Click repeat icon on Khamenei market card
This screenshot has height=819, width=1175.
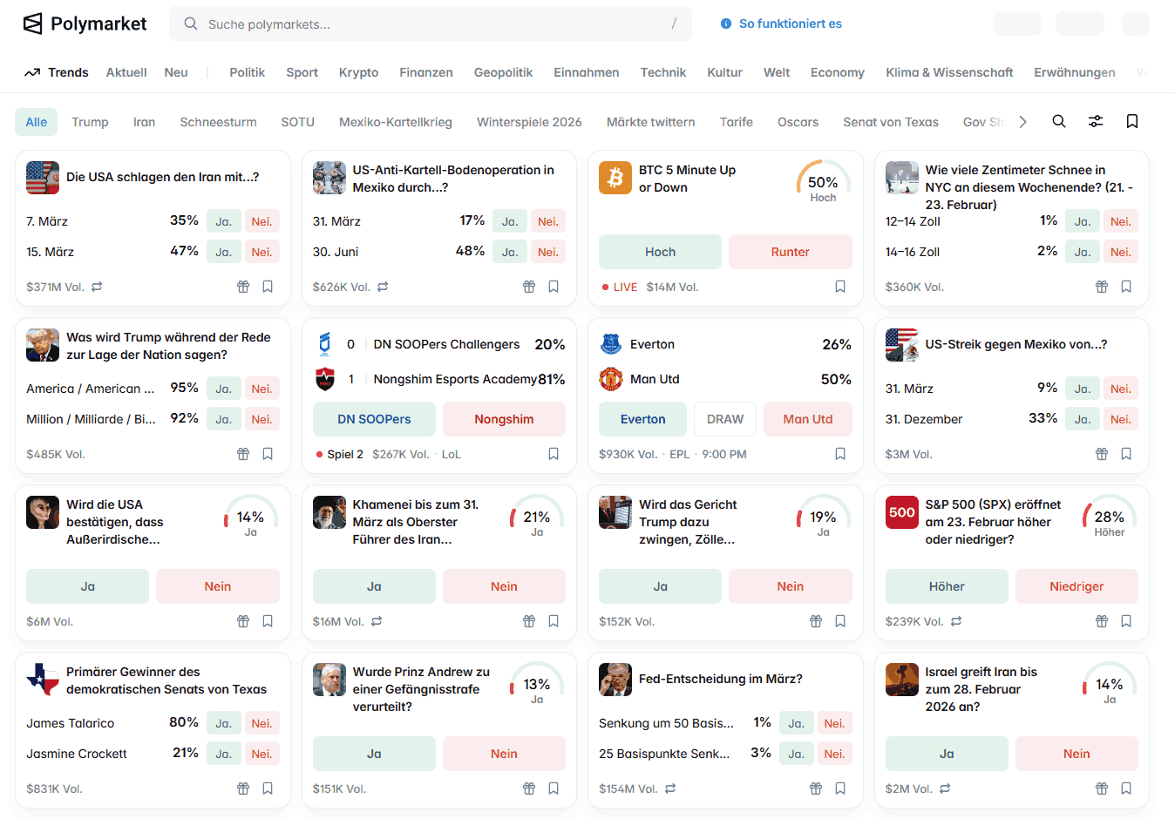tap(377, 621)
